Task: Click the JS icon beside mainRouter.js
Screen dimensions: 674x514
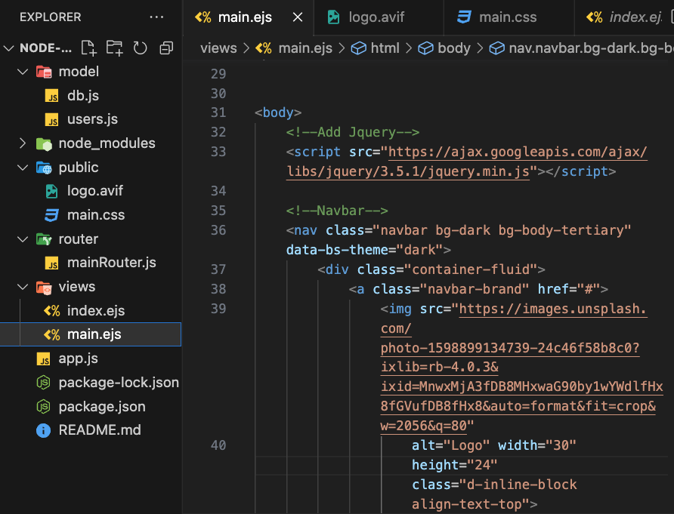Action: point(52,263)
